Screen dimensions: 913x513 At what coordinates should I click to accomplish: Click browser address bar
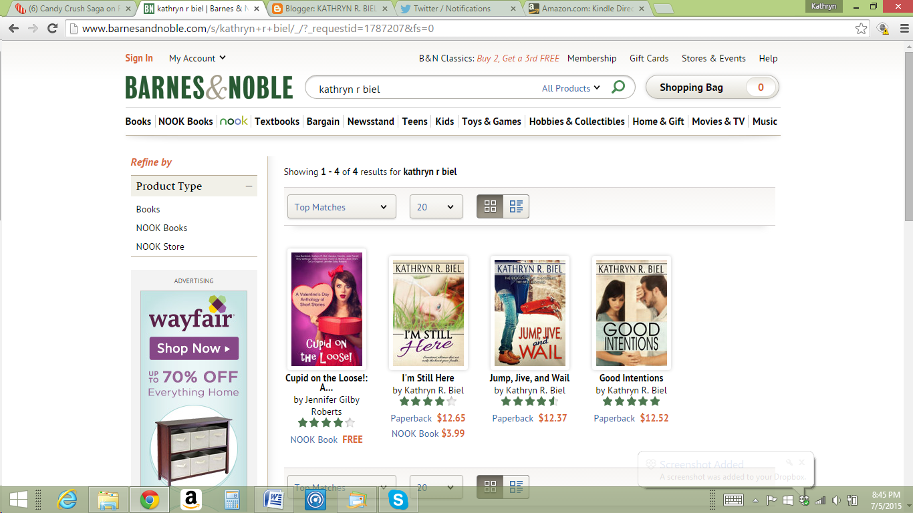tap(461, 29)
